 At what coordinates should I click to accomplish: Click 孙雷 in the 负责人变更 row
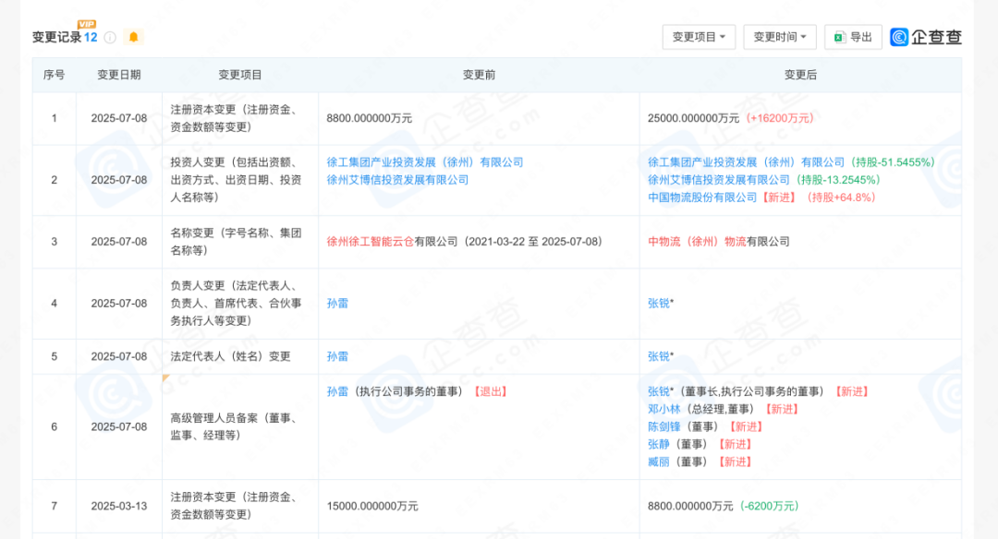[x=337, y=303]
